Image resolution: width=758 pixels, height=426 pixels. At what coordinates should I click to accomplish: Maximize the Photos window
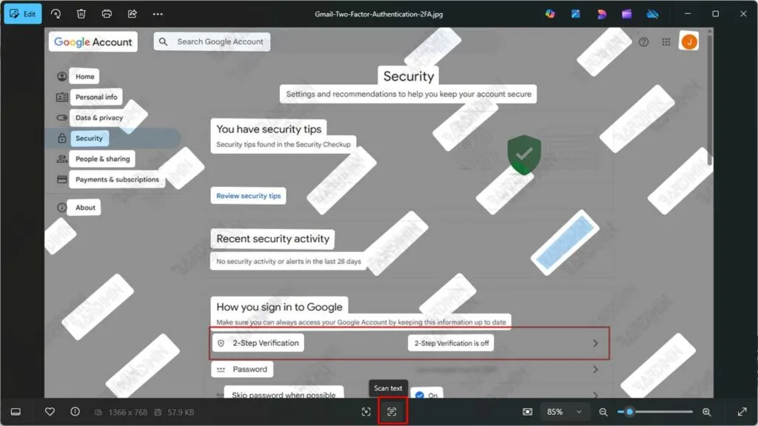[716, 14]
